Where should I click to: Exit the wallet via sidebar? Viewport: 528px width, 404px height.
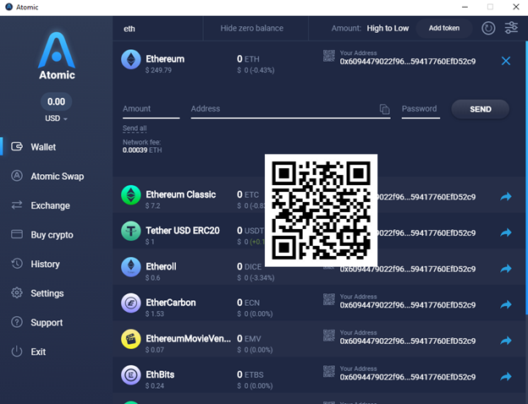pos(38,352)
